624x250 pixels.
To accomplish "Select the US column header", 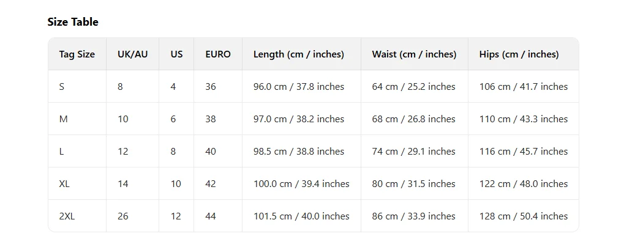I will coord(176,54).
